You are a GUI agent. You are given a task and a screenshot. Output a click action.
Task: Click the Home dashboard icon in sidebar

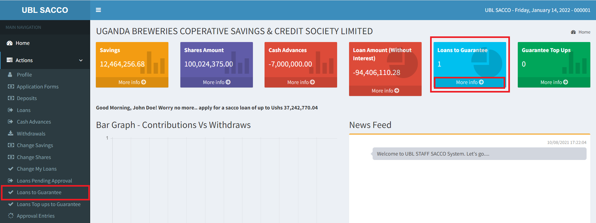(x=10, y=43)
